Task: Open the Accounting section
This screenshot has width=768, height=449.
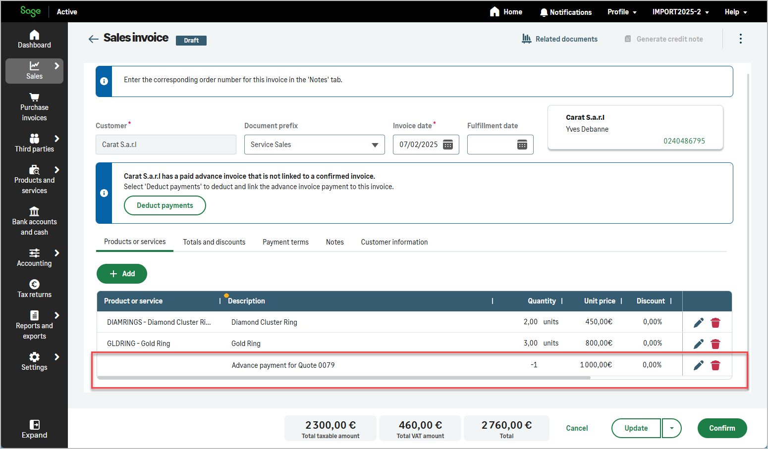Action: (34, 257)
